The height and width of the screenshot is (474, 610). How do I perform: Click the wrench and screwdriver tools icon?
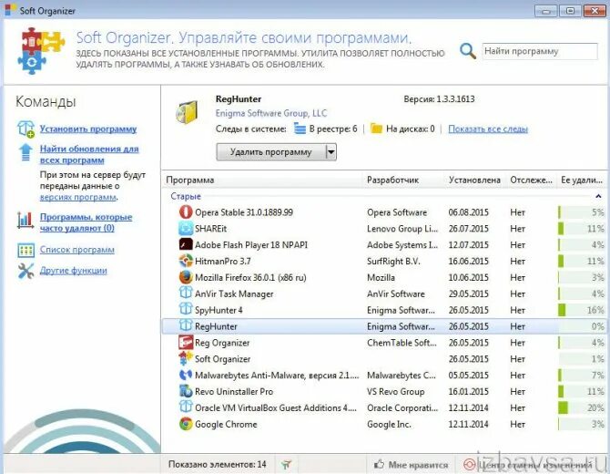(25, 271)
